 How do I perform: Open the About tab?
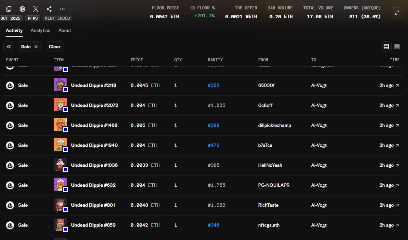[x=65, y=31]
